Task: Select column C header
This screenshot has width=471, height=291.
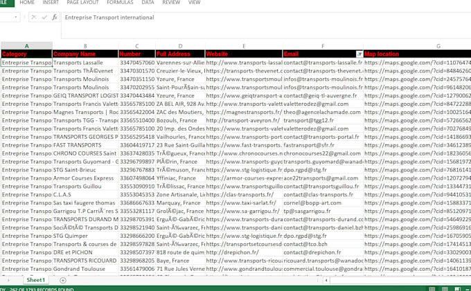Action: pyautogui.click(x=137, y=46)
